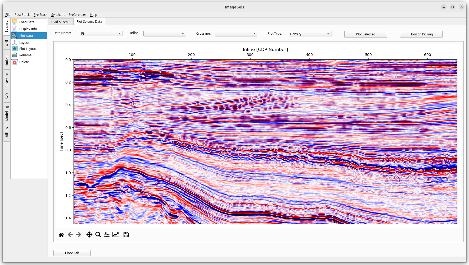Viewport: 469px width, 265px height.
Task: Click the Load Data folder icon
Action: 15,22
